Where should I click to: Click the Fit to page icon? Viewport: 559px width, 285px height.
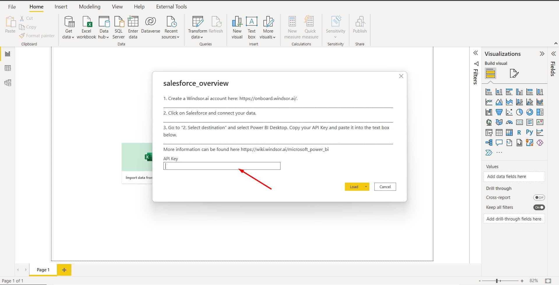click(x=548, y=281)
